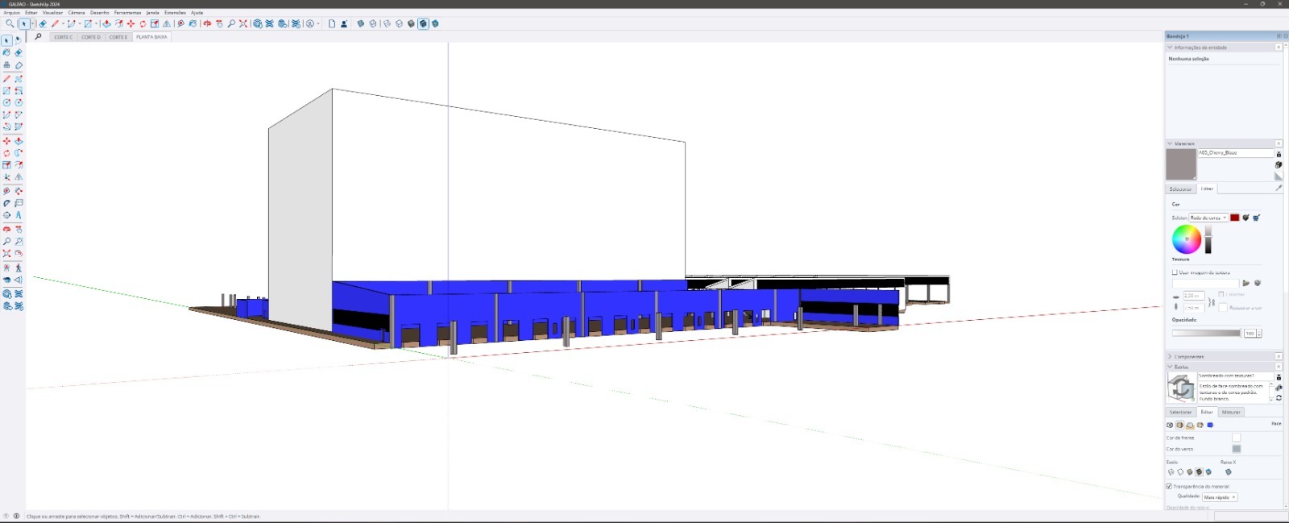Viewport: 1289px width, 523px height.
Task: Enable 'Usar imagem de textura' checkbox
Action: click(x=1175, y=272)
